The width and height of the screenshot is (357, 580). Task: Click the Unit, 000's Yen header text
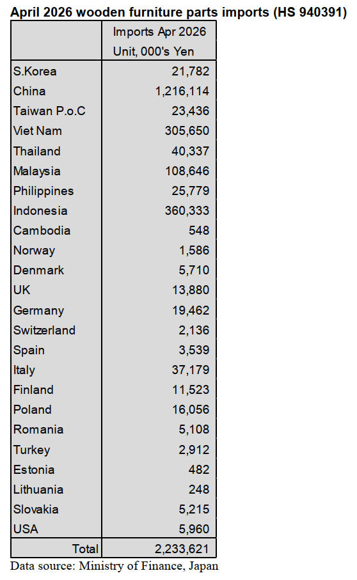pyautogui.click(x=154, y=51)
